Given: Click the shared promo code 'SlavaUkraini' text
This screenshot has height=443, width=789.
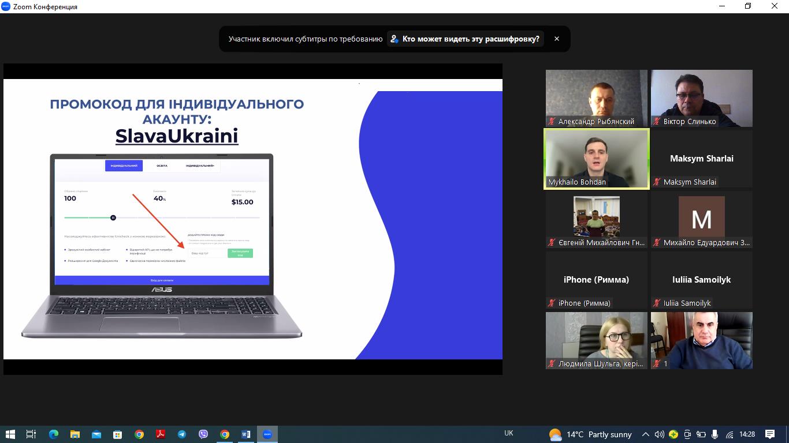Looking at the screenshot, I should 177,136.
